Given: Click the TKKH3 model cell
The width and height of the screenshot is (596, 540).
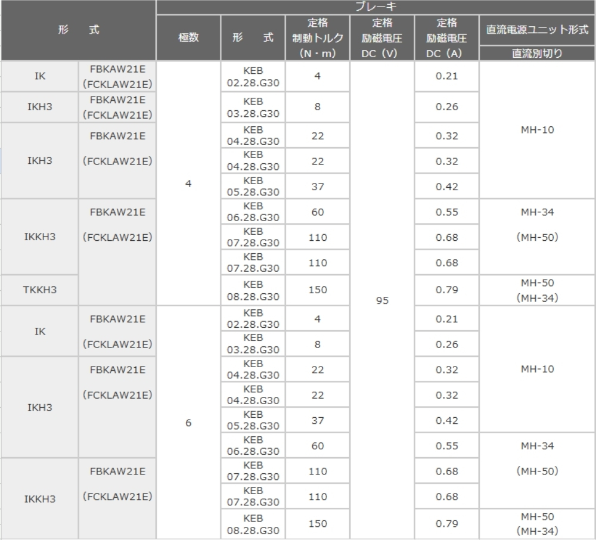Looking at the screenshot, I should coord(40,290).
